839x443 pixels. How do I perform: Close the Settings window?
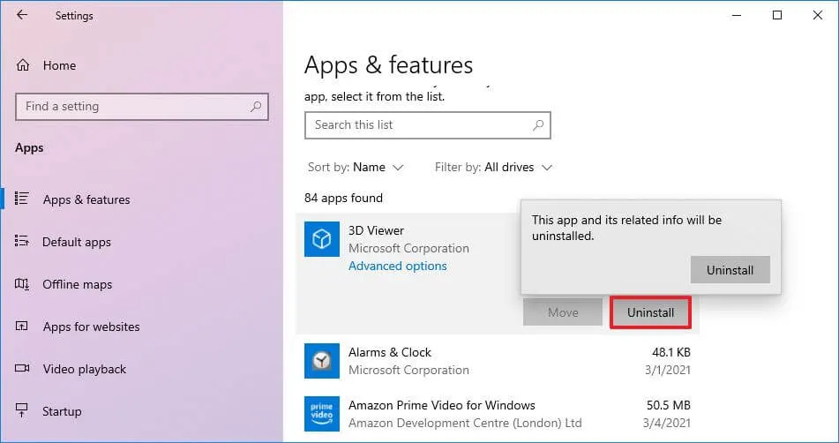tap(818, 16)
